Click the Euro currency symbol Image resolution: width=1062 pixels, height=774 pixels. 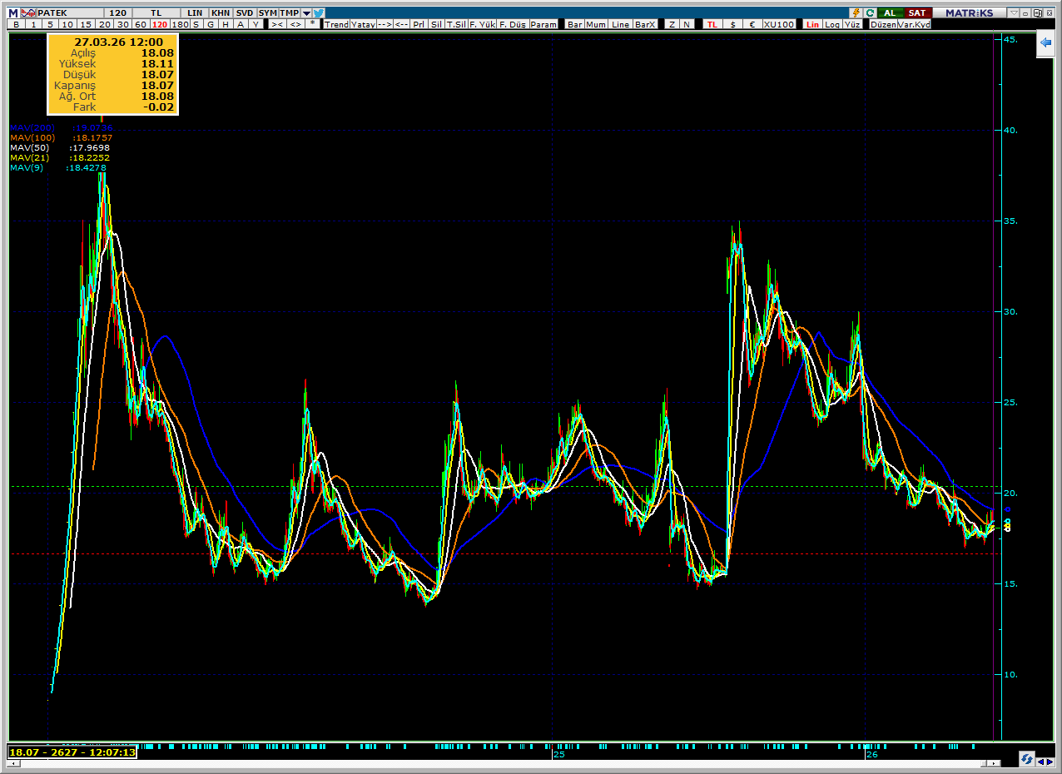(x=752, y=24)
